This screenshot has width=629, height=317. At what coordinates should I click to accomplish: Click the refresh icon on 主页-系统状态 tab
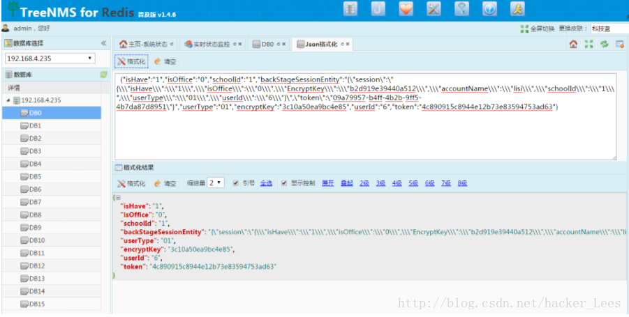172,45
